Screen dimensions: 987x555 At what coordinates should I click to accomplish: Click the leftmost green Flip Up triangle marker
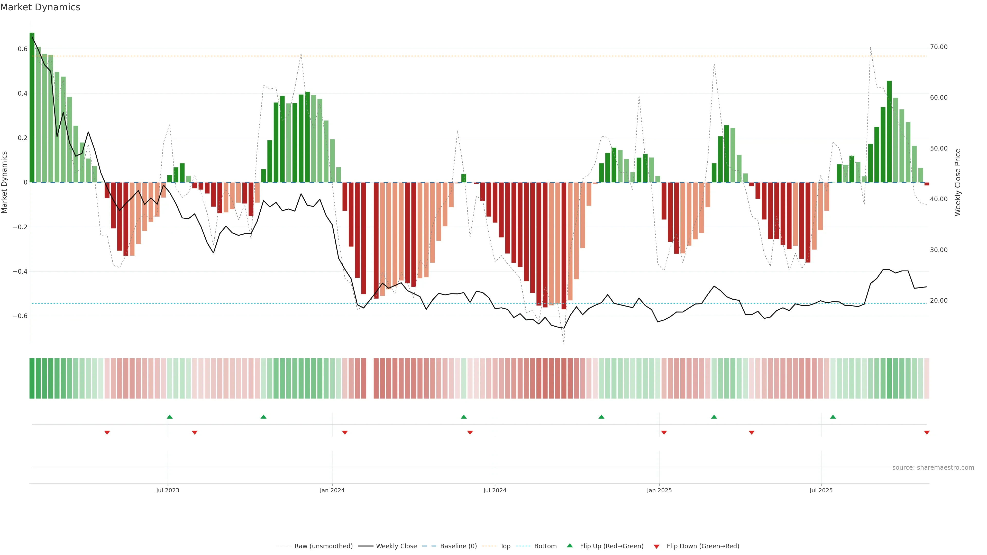click(170, 417)
